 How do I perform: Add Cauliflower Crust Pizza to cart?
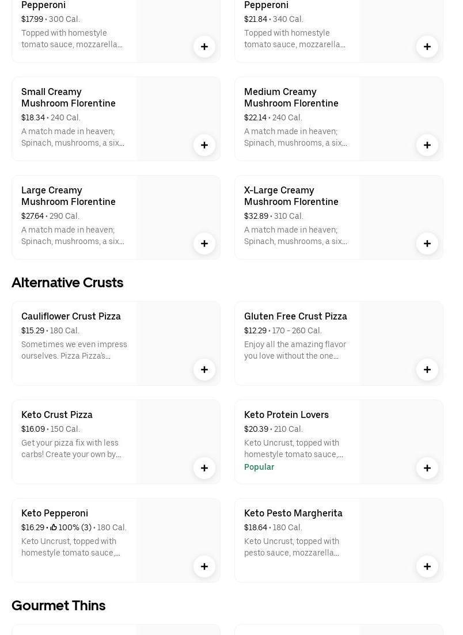tap(204, 370)
